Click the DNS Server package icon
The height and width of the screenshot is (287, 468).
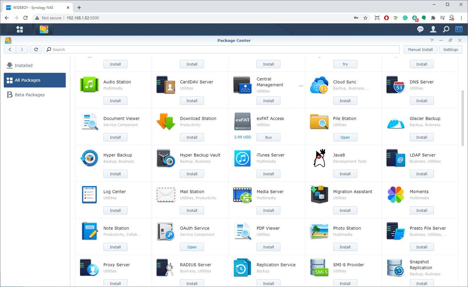point(395,85)
